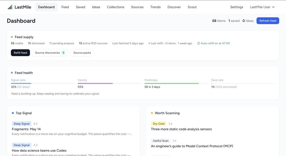Switch to the Trends tab
Screen dimensions: 286x156
pyautogui.click(x=155, y=7)
